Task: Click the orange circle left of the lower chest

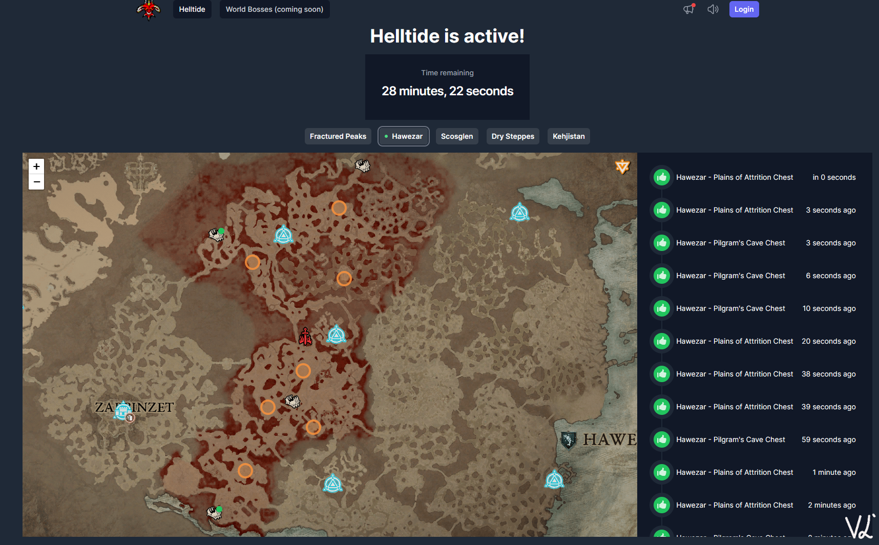Action: click(x=268, y=407)
